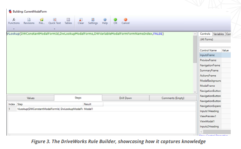Open Help from the toolbar

105,21
